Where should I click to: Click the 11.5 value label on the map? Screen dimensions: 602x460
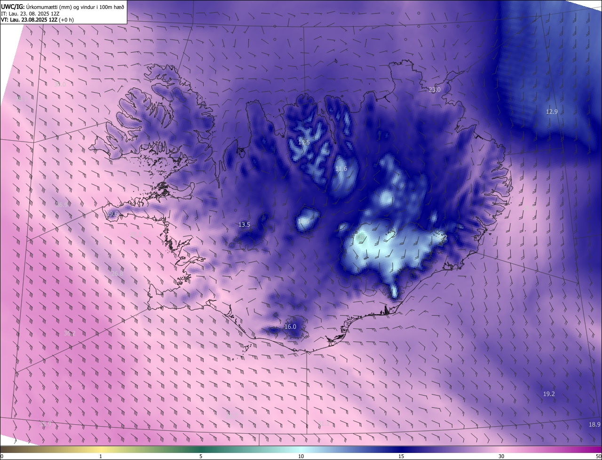pos(304,142)
